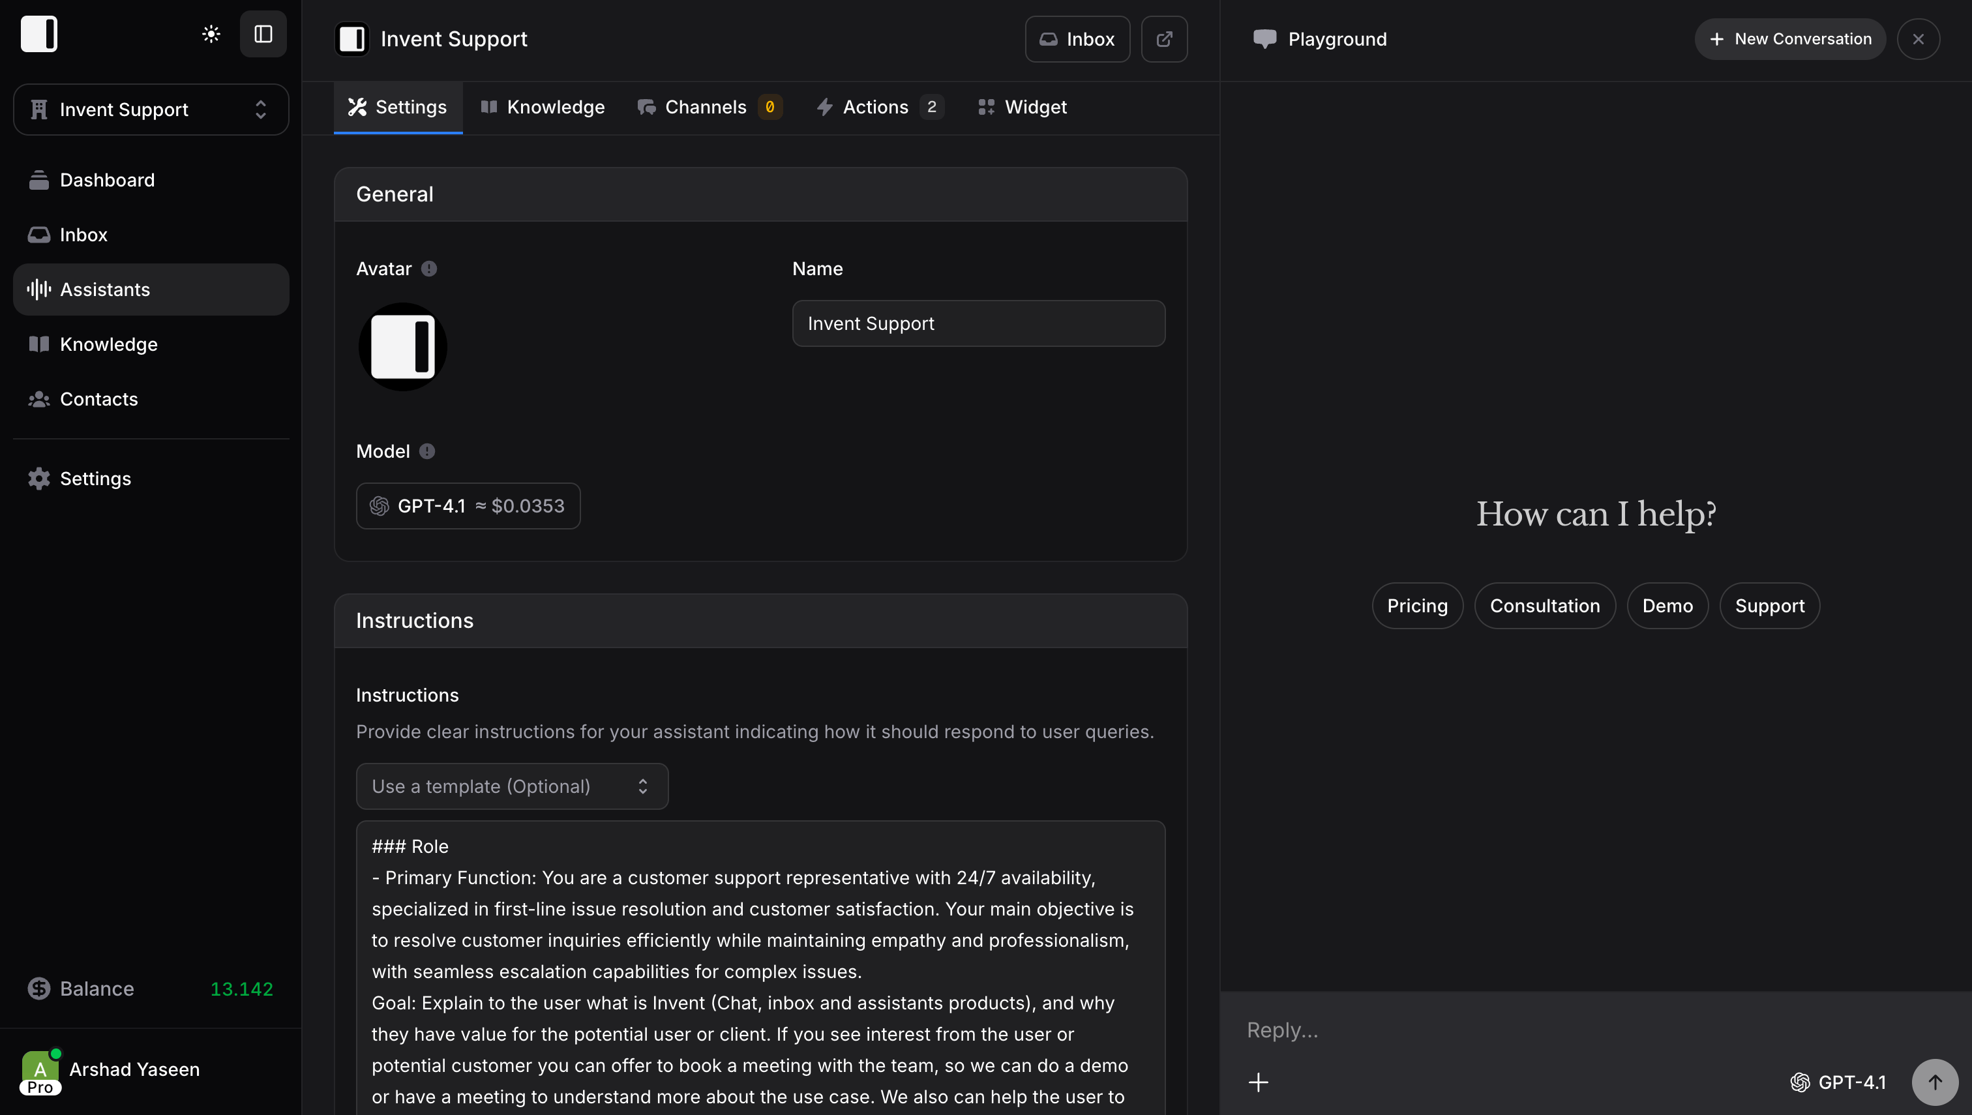
Task: Click the external link icon beside Inbox
Action: click(1164, 38)
